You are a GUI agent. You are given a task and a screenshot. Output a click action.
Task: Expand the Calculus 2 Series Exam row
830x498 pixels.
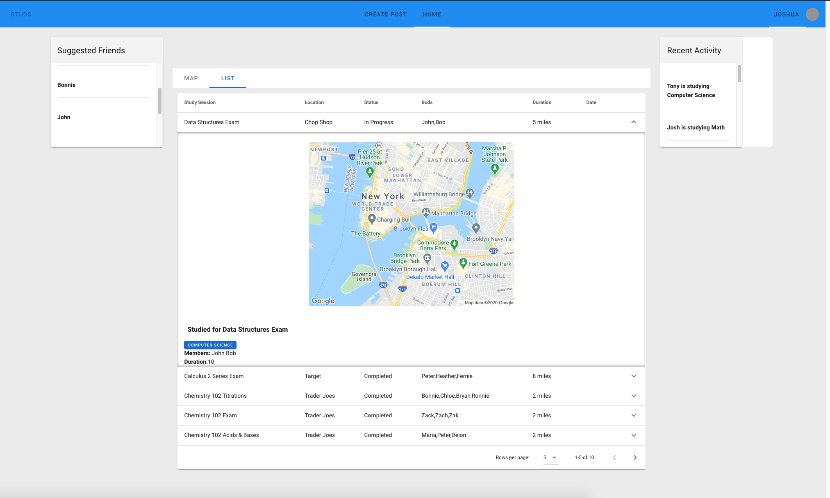click(x=634, y=376)
